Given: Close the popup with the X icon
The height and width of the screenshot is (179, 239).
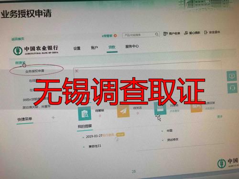Looking at the screenshot, I should (76, 71).
